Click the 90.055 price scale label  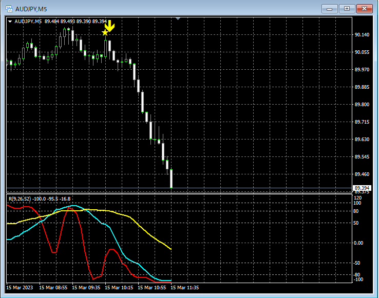click(362, 52)
